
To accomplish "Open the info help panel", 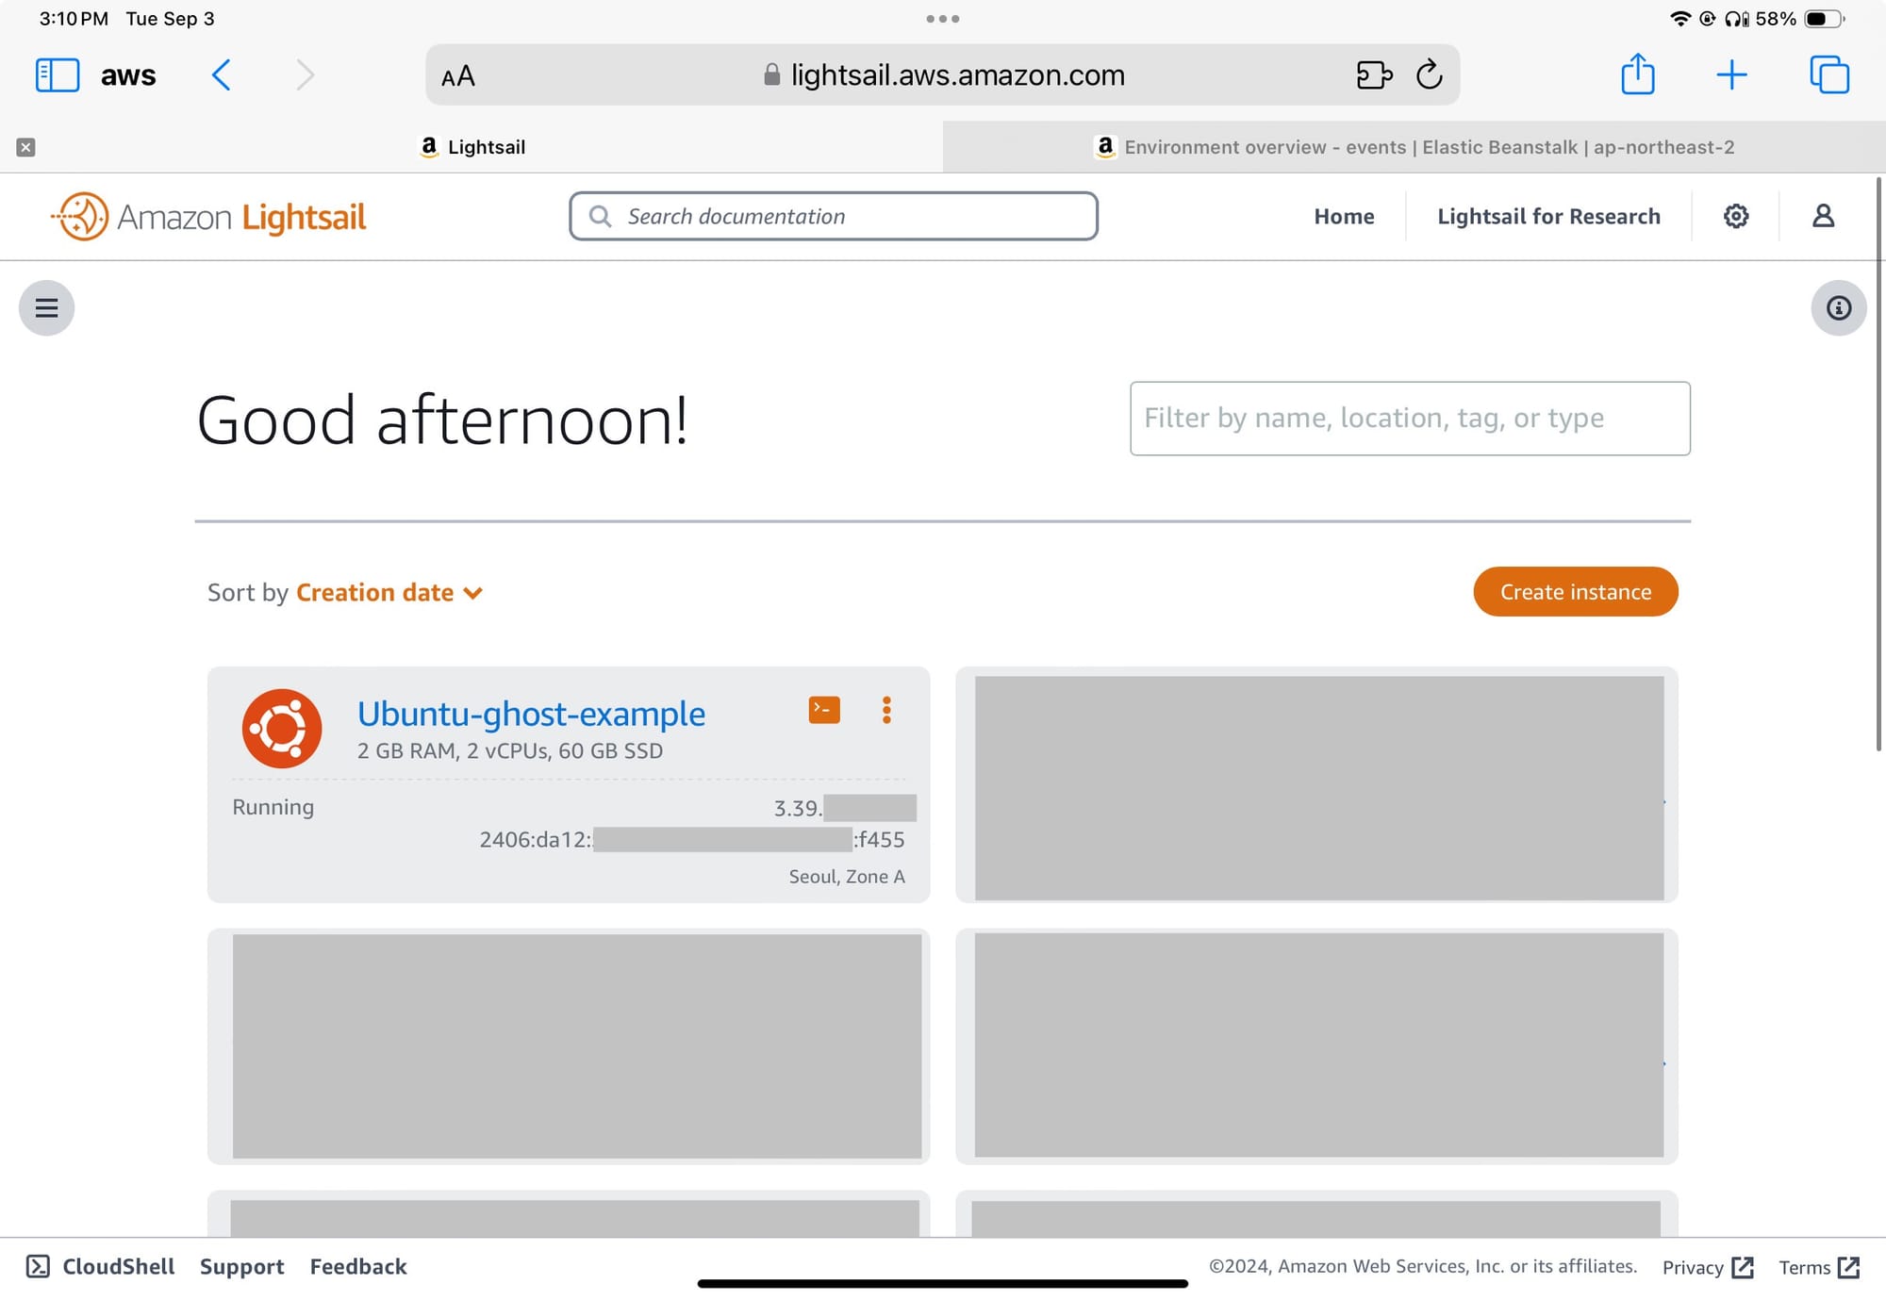I will [1838, 308].
